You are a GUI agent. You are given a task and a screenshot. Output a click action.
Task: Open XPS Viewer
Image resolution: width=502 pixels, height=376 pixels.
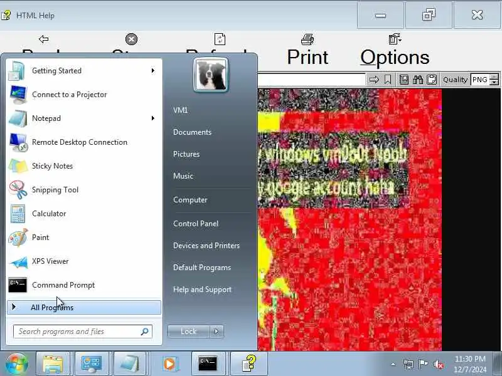83,261
